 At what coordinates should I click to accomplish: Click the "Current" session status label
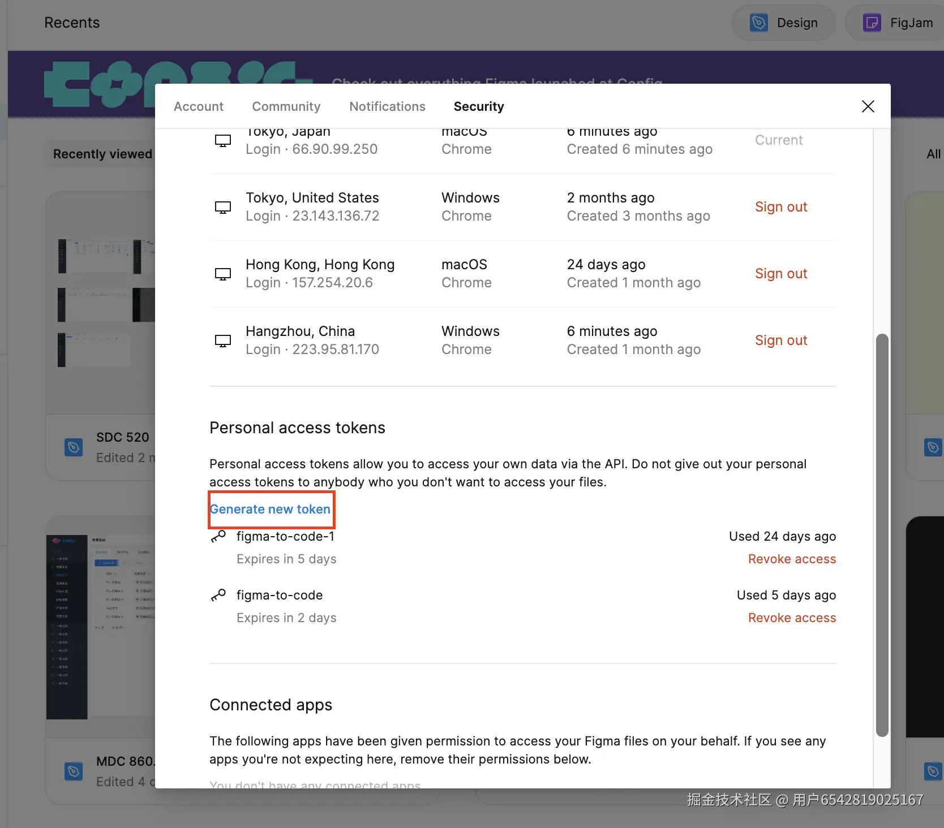point(779,140)
